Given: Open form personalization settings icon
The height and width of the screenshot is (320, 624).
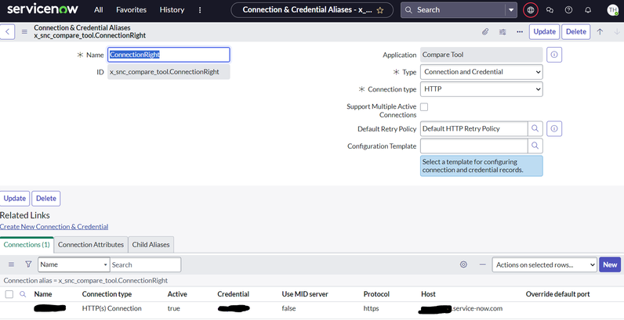Looking at the screenshot, I should [x=502, y=32].
